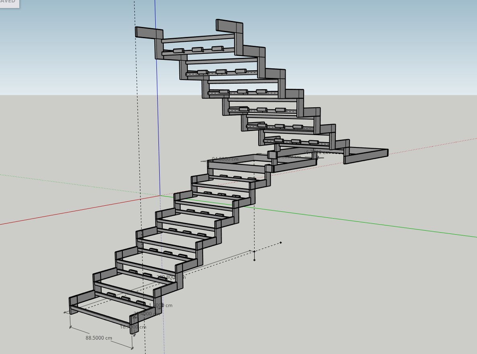Click the 20.4000 cm dimension text
Image resolution: width=477 pixels, height=354 pixels.
coord(147,314)
